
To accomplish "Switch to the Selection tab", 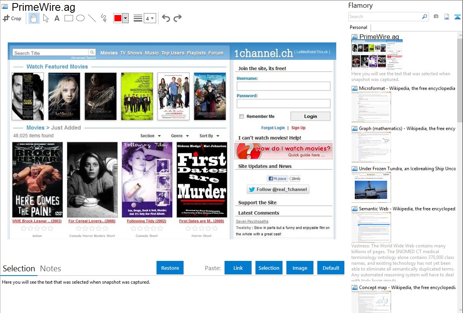I will pyautogui.click(x=19, y=269).
